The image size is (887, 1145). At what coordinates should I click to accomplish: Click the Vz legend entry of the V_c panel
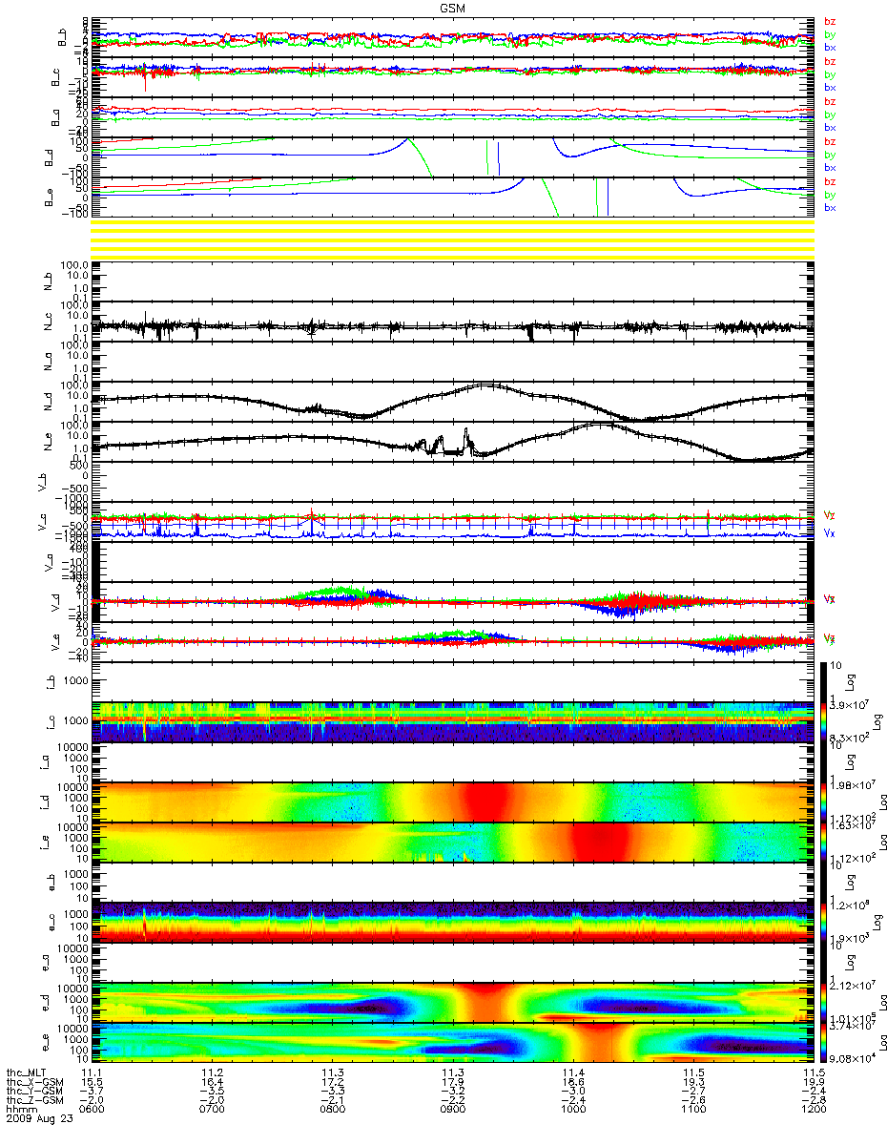(830, 516)
